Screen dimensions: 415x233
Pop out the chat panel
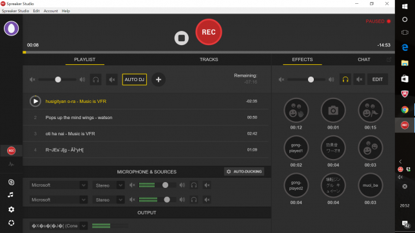(389, 59)
